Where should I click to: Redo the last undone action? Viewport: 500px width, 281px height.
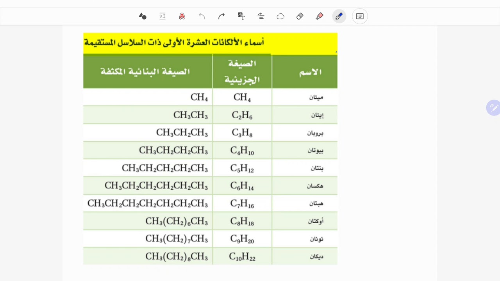pyautogui.click(x=221, y=16)
